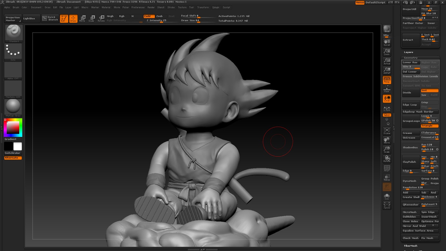Pick a color in the color picker square

click(x=13, y=128)
